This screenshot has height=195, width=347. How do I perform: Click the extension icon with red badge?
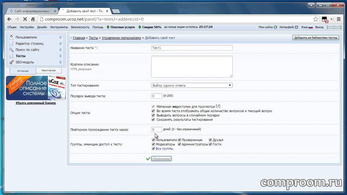coord(325,19)
